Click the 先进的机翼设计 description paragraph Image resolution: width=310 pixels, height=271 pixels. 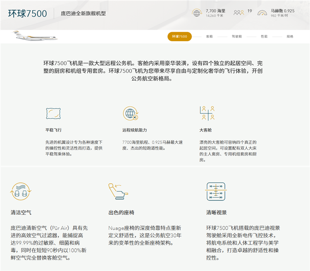(74, 148)
